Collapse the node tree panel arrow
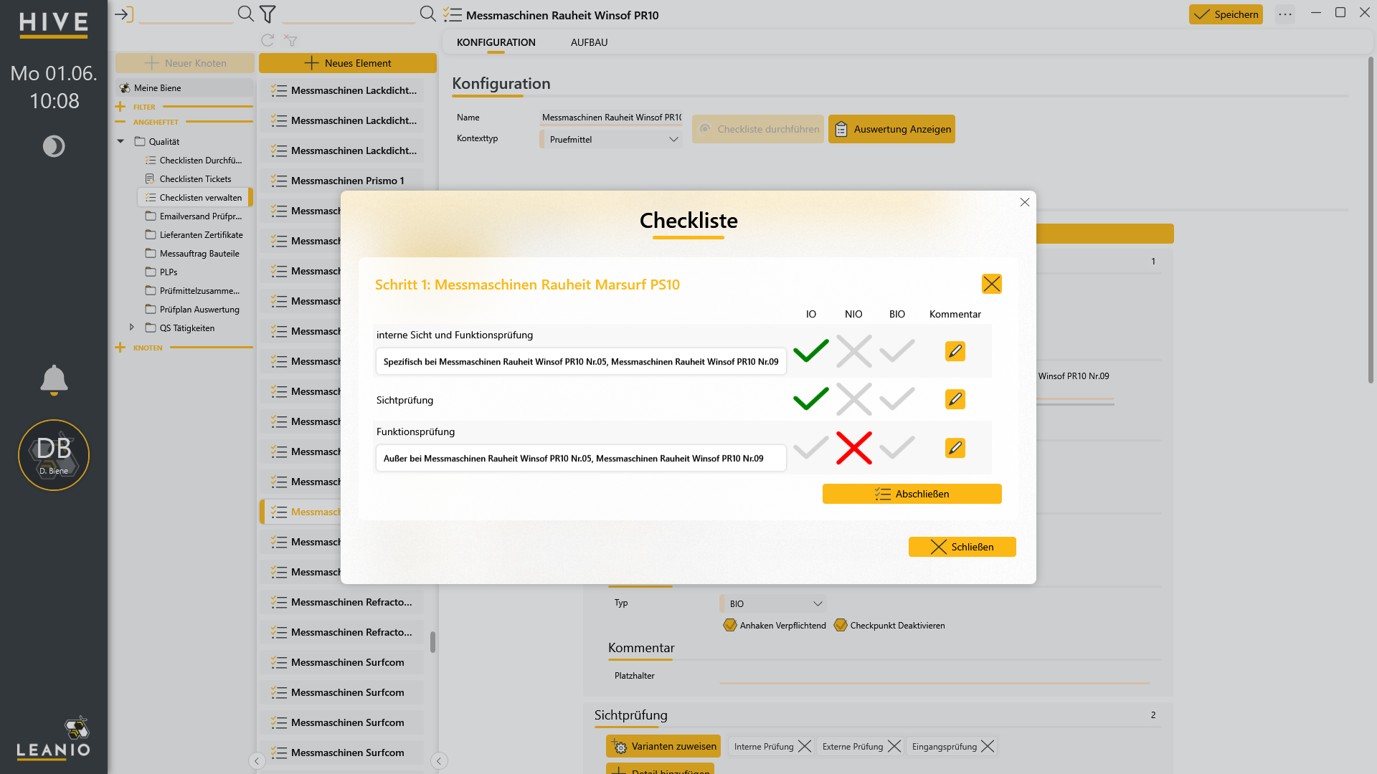The height and width of the screenshot is (774, 1377). click(257, 761)
